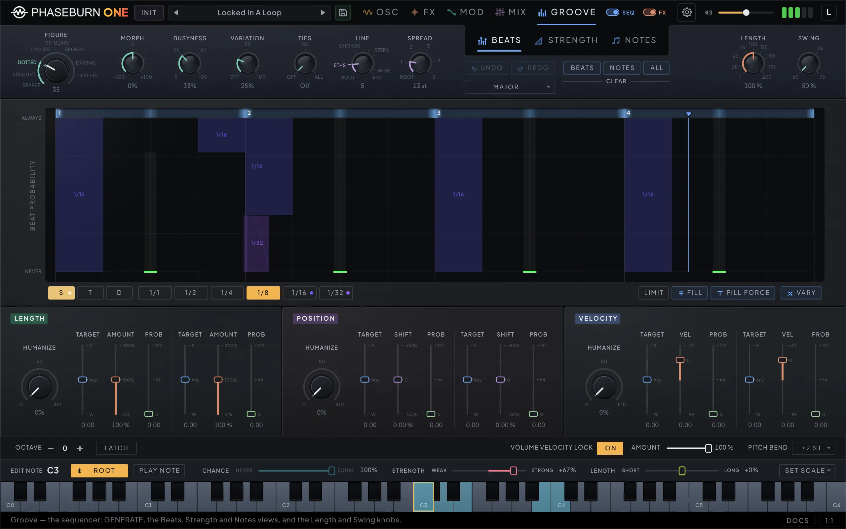Viewport: 846px width, 529px height.
Task: Increase octave with plus button
Action: (80, 448)
